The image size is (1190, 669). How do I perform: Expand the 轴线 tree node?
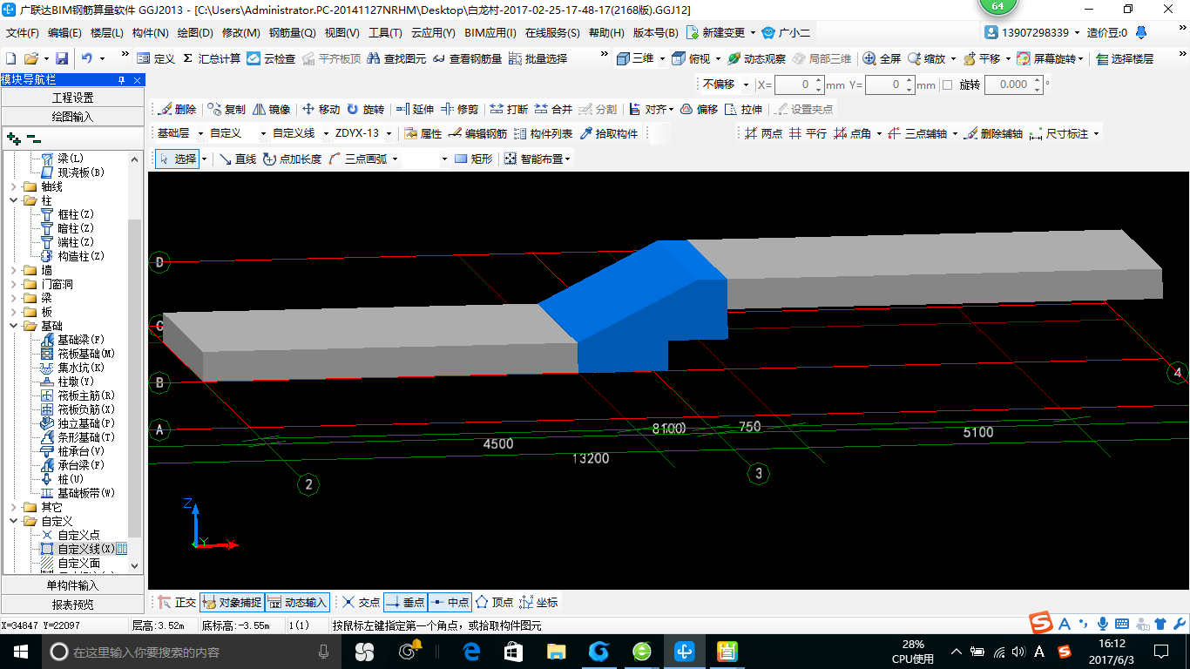13,186
